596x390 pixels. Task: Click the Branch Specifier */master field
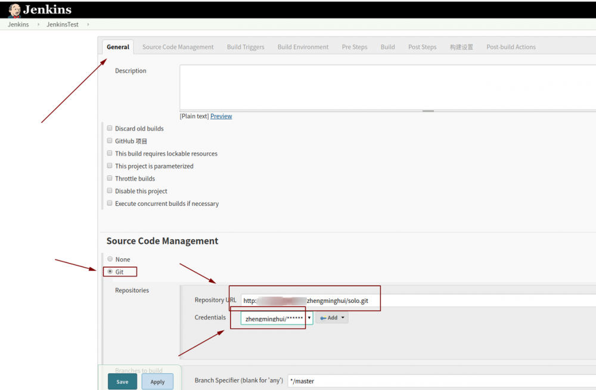point(442,381)
